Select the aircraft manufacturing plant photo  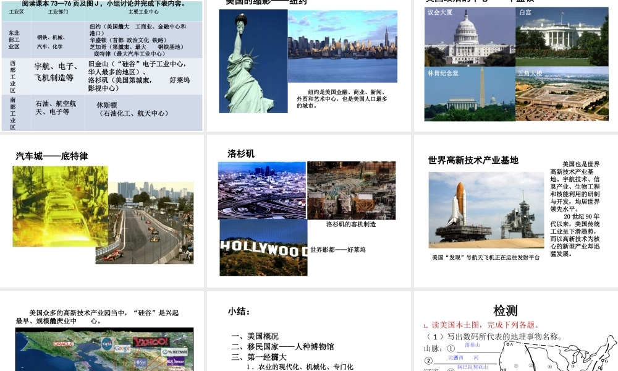point(352,190)
